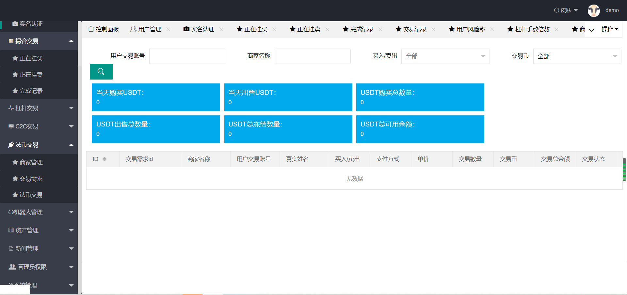This screenshot has width=627, height=295.
Task: Go to 正在挂买 in the sidebar
Action: 31,58
